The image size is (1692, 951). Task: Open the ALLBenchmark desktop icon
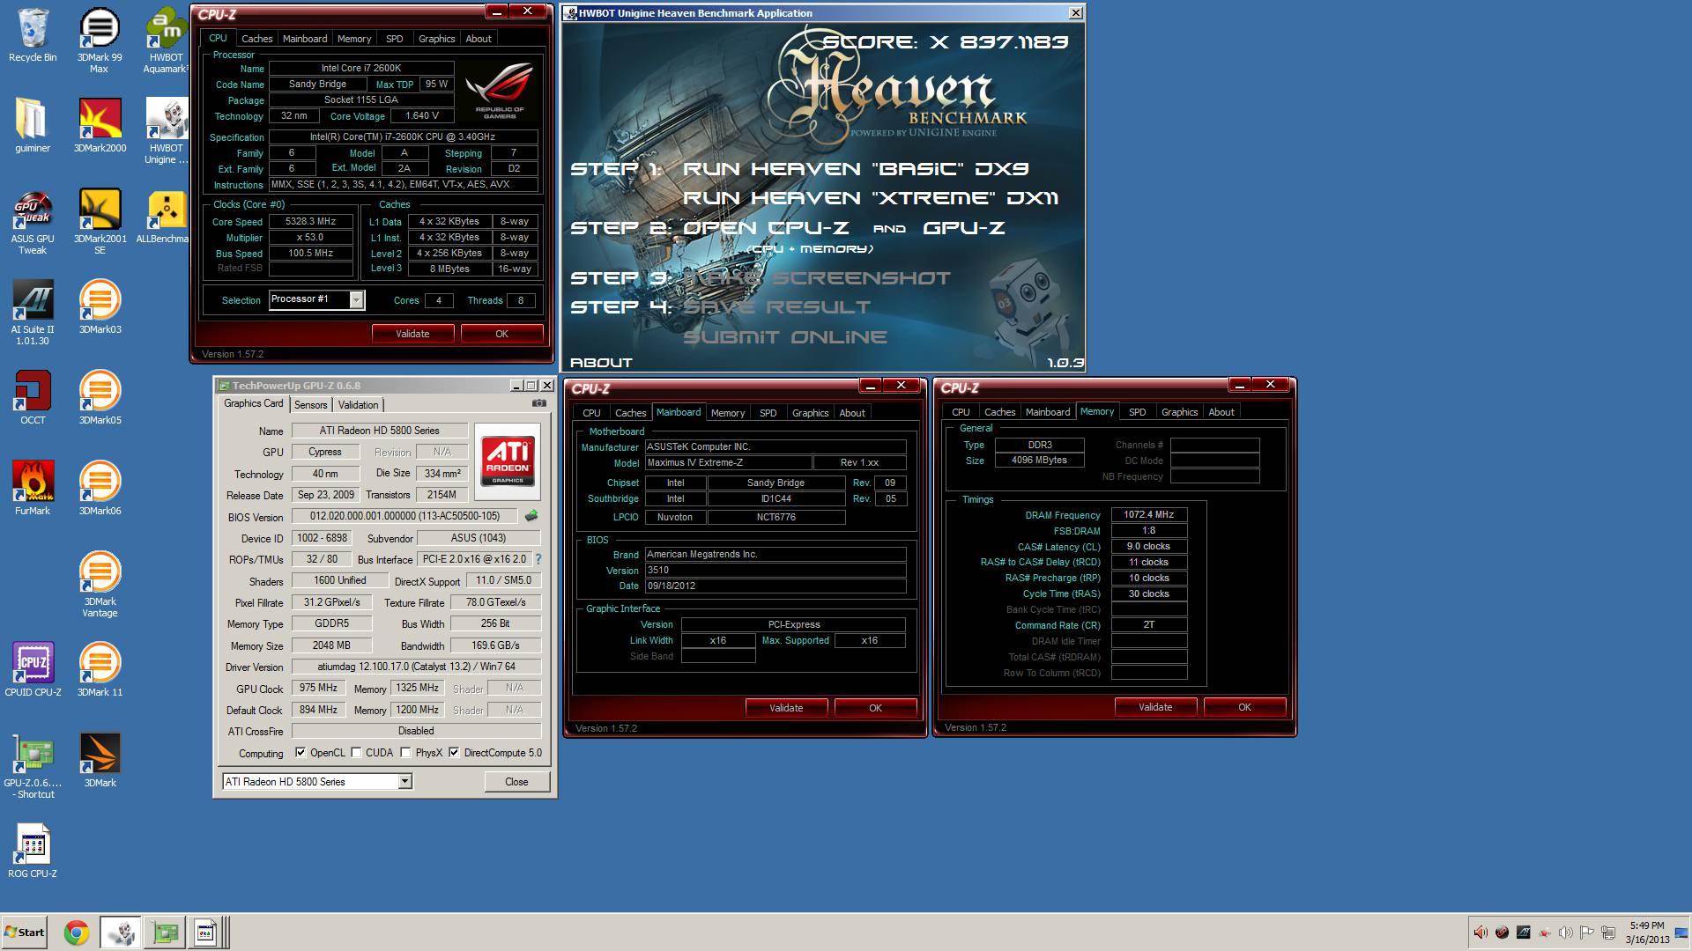[167, 216]
